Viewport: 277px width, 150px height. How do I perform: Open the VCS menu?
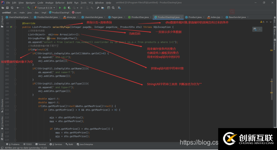click(x=90, y=3)
